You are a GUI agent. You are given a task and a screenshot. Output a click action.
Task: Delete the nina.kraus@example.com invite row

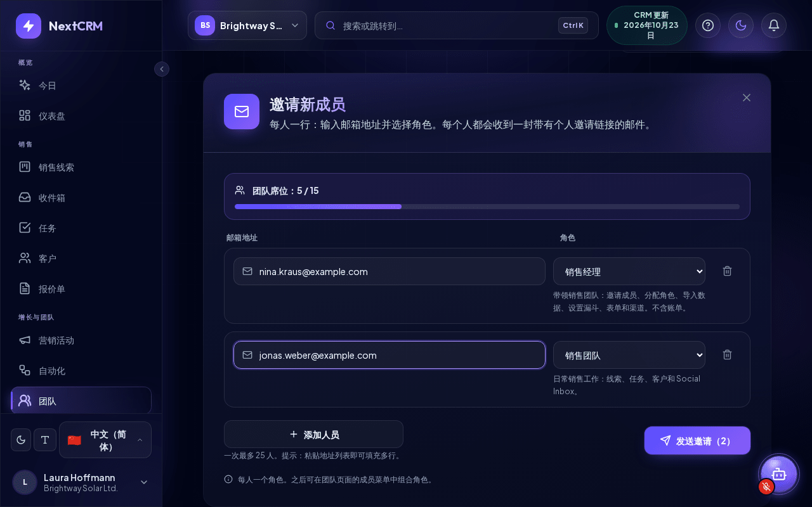[x=728, y=271]
